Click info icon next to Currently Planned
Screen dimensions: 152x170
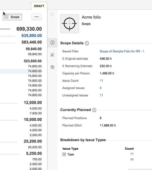coord(94,110)
